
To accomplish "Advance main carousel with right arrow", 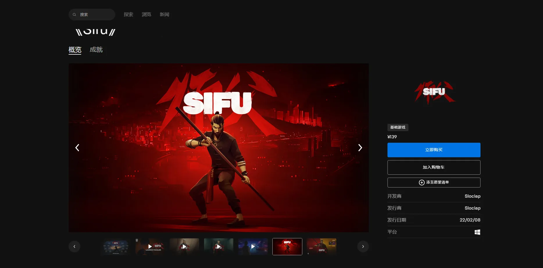I will pos(360,148).
